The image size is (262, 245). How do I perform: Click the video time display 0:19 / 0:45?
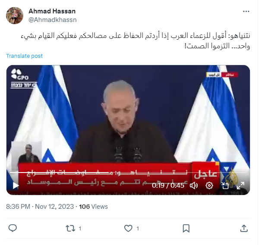(168, 185)
